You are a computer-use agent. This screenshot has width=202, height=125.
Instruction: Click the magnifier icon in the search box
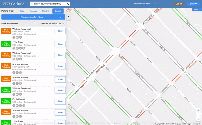point(32,4)
